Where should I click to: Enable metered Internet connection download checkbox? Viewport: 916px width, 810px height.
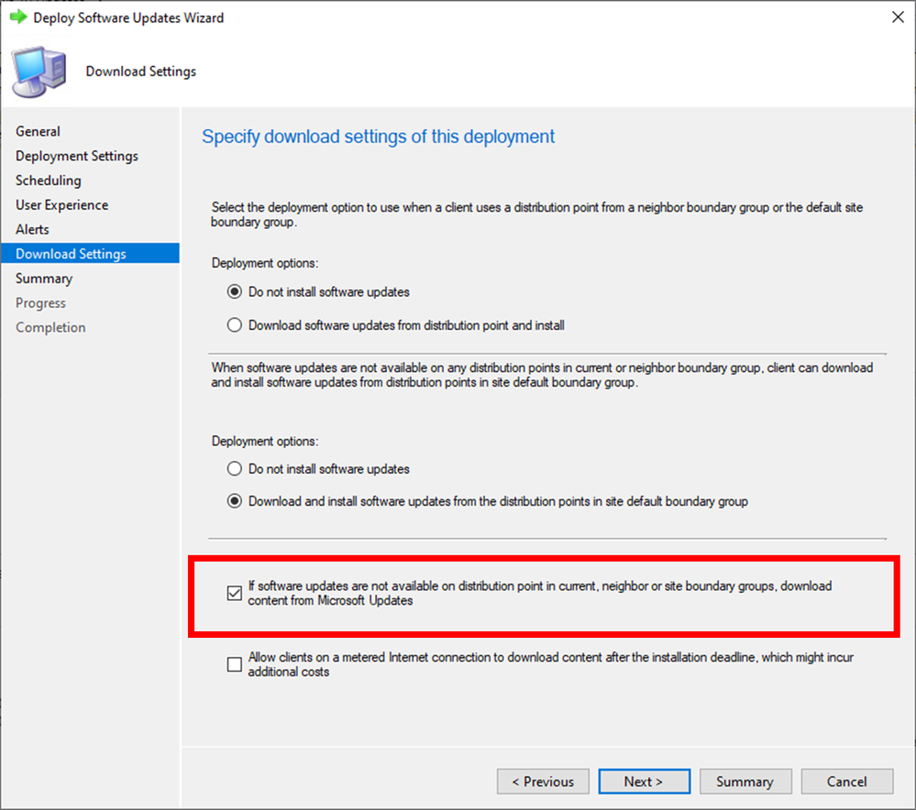coord(234,664)
